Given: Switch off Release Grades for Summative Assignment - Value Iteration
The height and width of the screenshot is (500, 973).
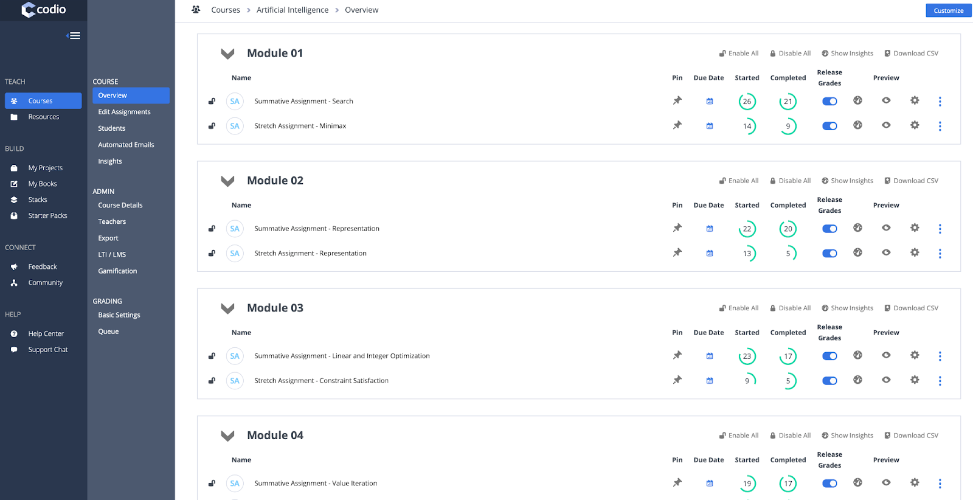Looking at the screenshot, I should [829, 484].
